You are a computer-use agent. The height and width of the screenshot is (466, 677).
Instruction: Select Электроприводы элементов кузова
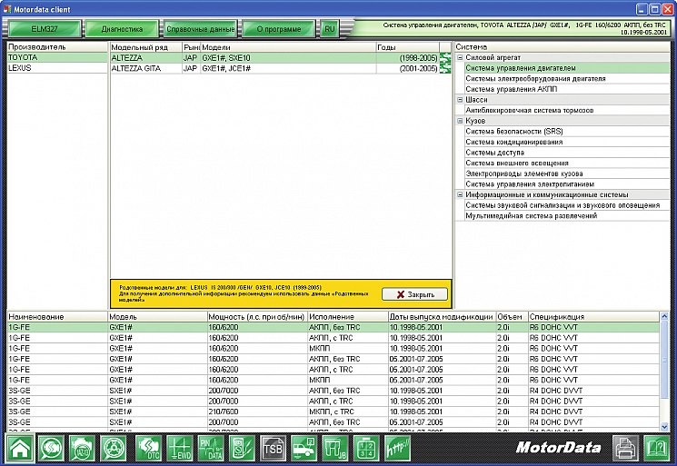(x=567, y=174)
